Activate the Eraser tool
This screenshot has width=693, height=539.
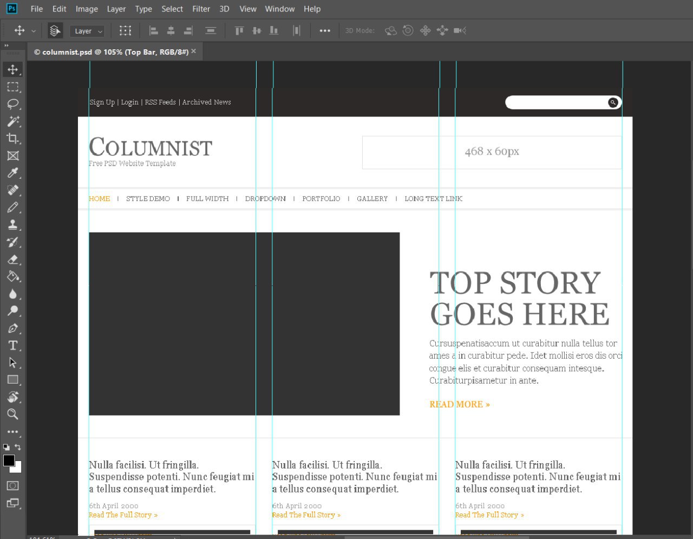pyautogui.click(x=13, y=259)
